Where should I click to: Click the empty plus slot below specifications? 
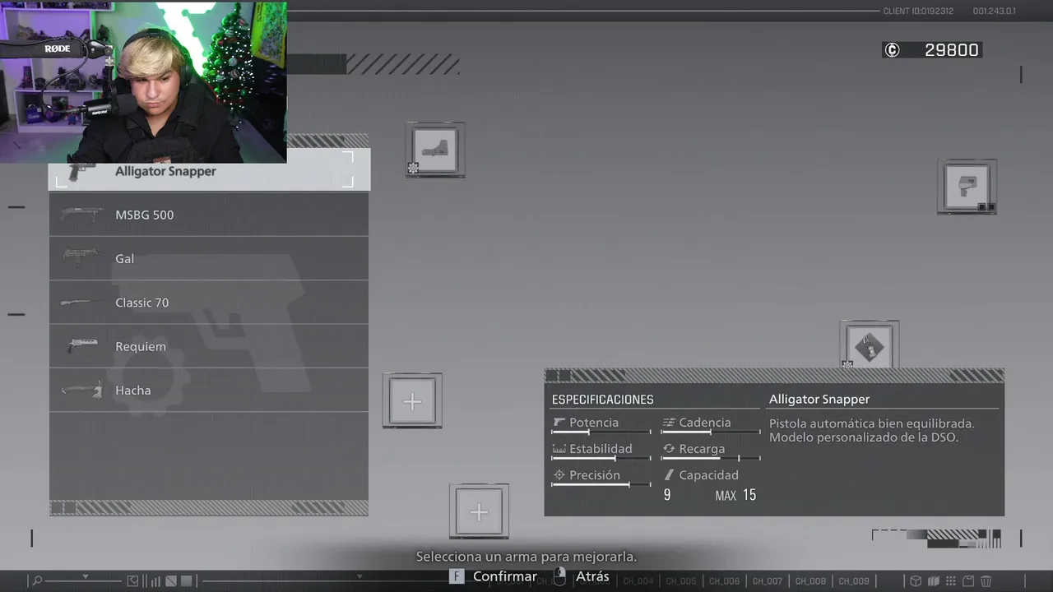pyautogui.click(x=479, y=511)
